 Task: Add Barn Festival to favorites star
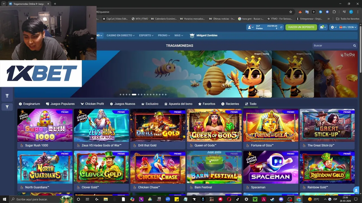point(237,169)
